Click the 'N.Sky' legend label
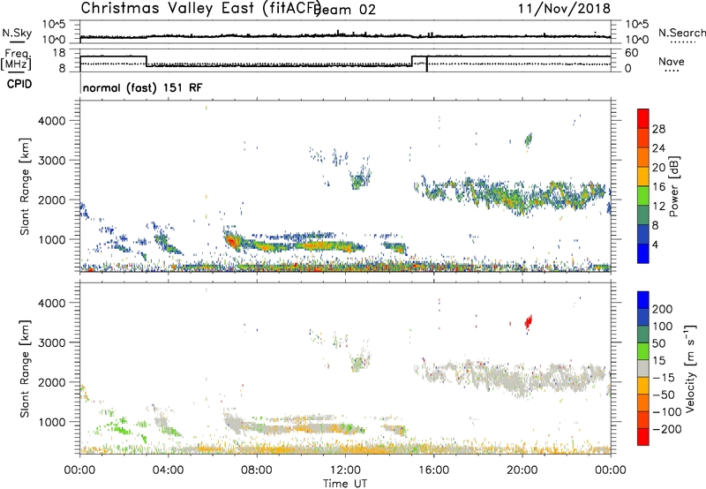 point(17,33)
